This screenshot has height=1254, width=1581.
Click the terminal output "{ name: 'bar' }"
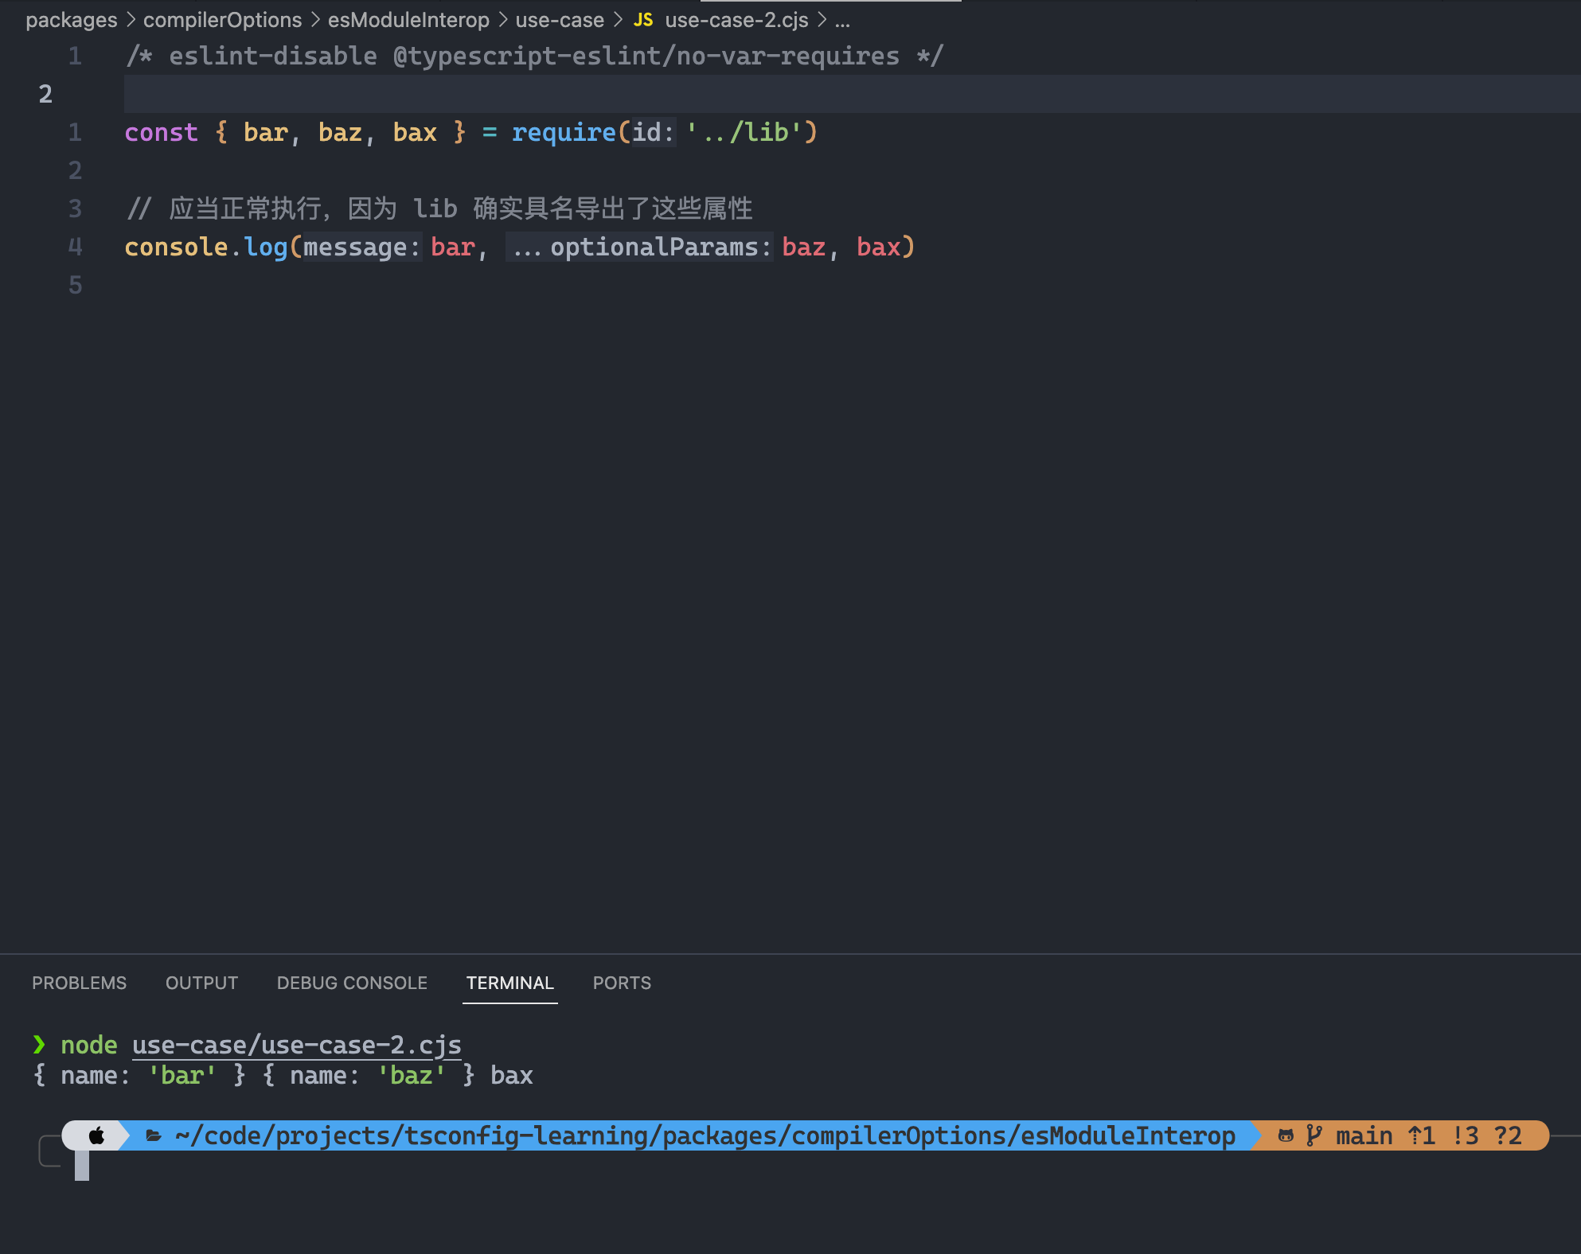(x=139, y=1075)
